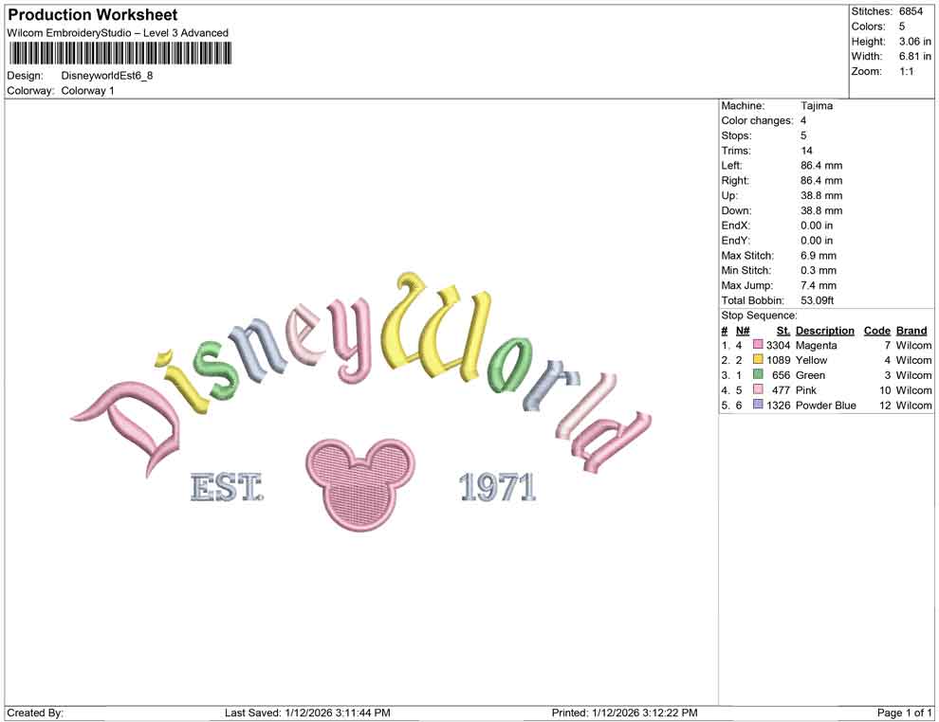Sort by the Code column header

point(876,330)
